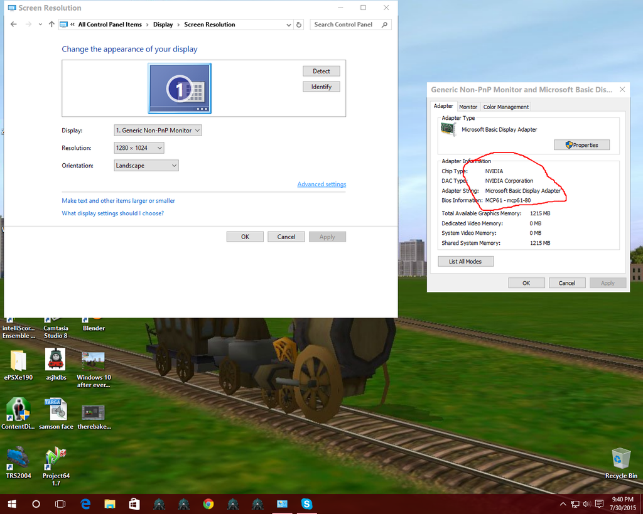Screen dimensions: 643x514
Task: Expand the address bar history dropdown
Action: coord(289,24)
